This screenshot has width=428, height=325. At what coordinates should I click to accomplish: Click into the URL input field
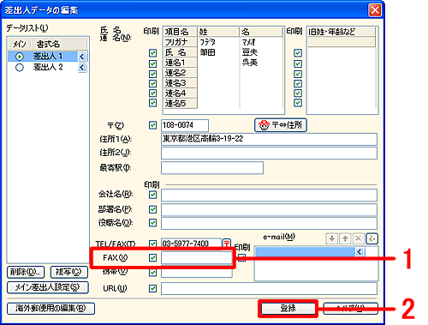(269, 289)
